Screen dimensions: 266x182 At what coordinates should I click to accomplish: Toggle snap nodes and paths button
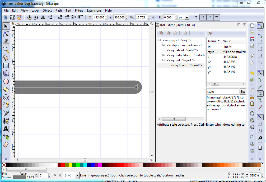(260, 73)
